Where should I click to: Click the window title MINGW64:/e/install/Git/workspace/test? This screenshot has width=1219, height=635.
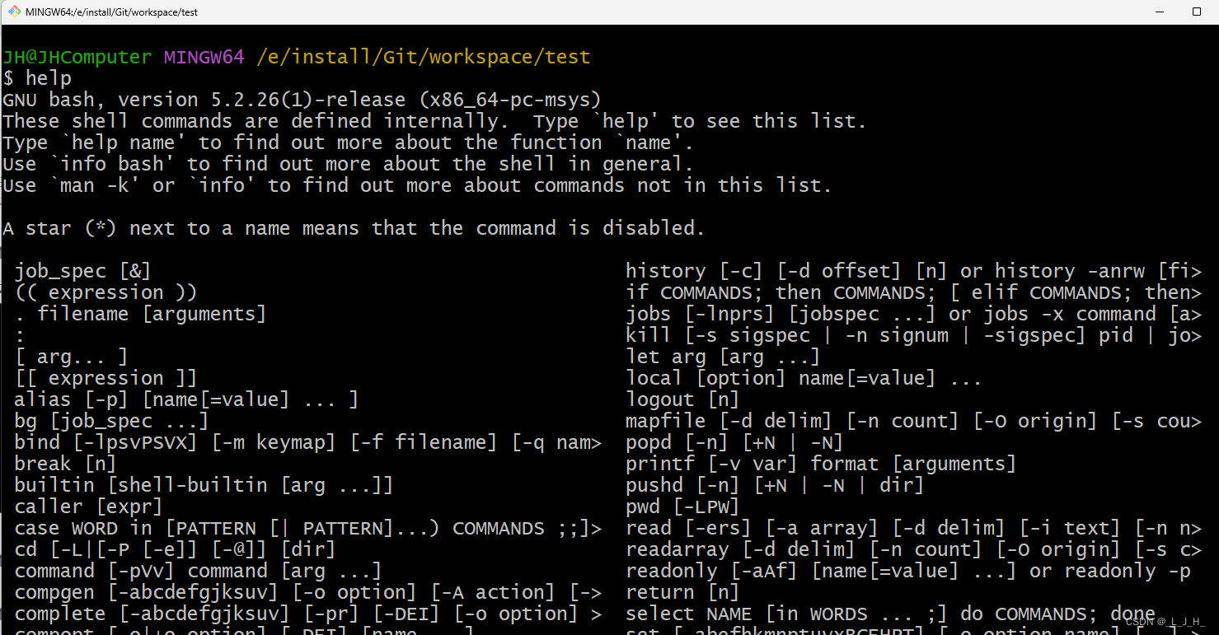point(111,12)
